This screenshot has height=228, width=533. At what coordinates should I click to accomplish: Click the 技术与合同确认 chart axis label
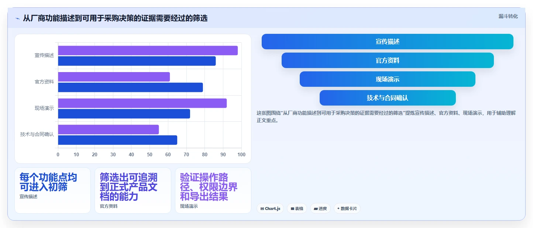click(x=37, y=135)
